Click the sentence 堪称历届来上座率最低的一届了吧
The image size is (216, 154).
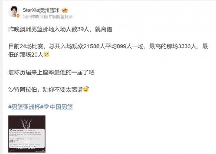(51, 72)
